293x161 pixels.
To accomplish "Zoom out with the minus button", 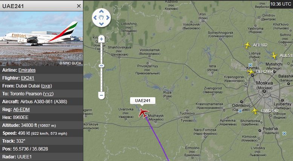I will coord(101,96).
